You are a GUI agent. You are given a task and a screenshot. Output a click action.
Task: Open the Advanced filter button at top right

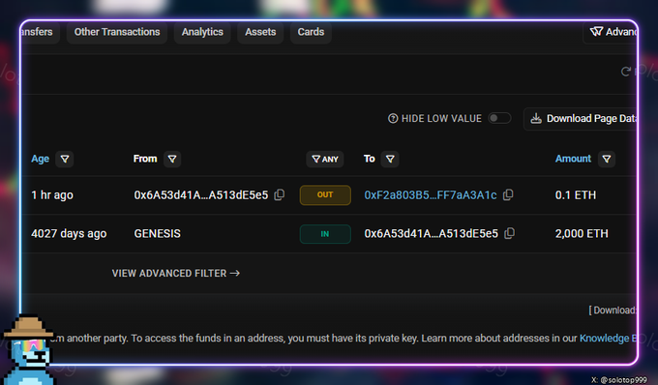[611, 32]
